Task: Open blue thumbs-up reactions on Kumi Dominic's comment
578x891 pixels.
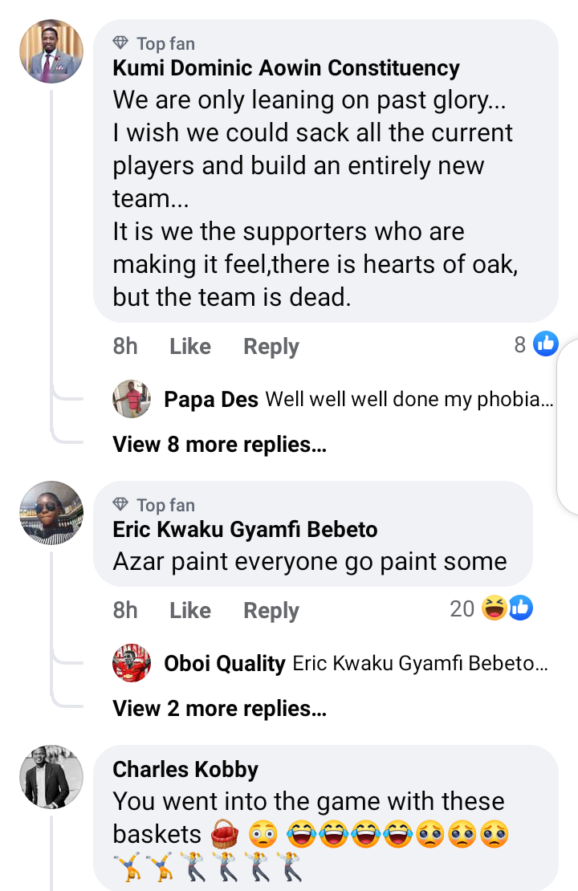Action: [x=546, y=344]
